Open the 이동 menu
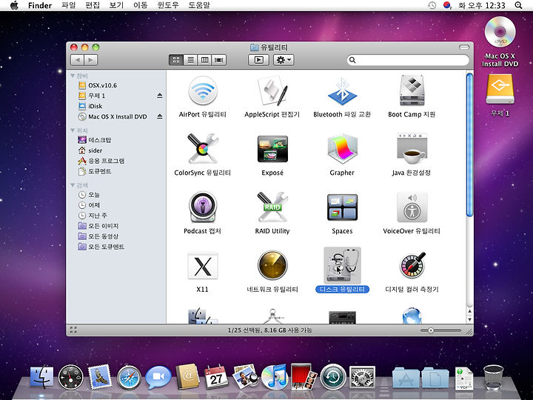The height and width of the screenshot is (400, 533). coord(141,5)
